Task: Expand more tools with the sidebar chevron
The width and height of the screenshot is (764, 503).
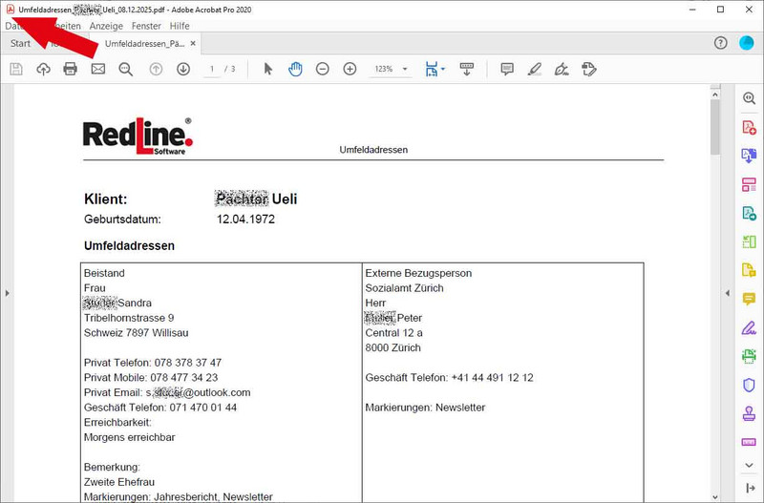Action: [749, 465]
